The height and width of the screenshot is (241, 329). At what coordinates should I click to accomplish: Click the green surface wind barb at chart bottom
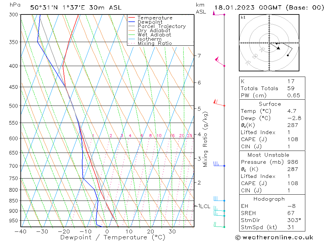pos(219,225)
